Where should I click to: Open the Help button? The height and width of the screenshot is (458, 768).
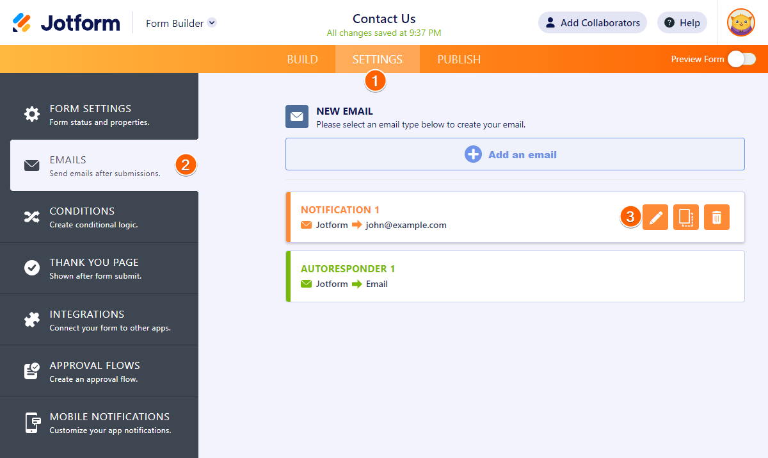682,23
